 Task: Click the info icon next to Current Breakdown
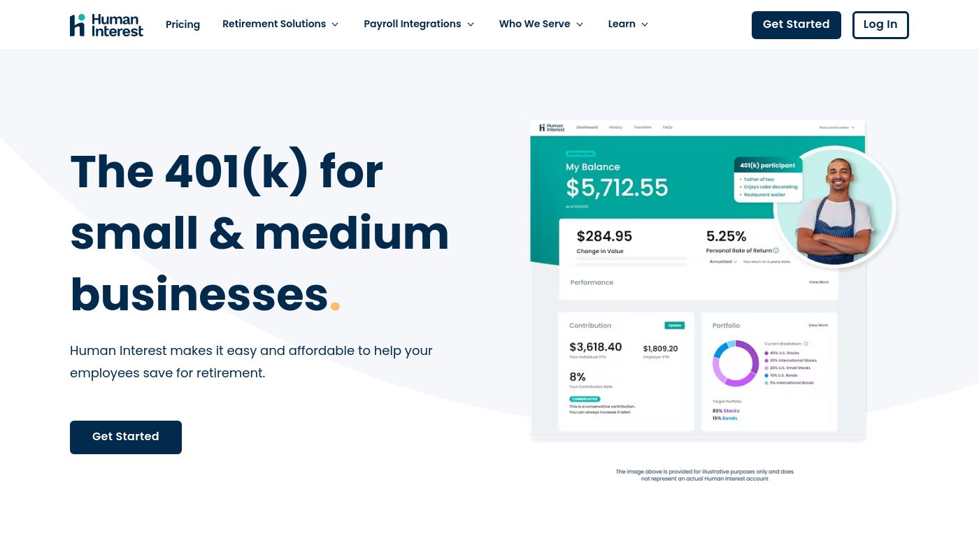(x=806, y=344)
